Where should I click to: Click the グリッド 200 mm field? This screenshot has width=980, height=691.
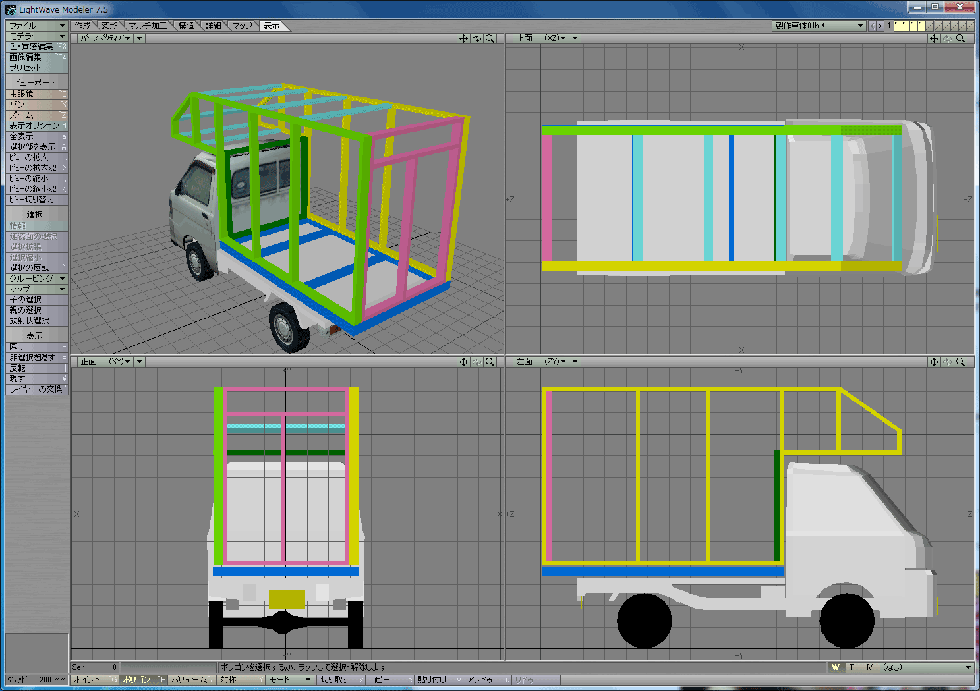tap(37, 679)
